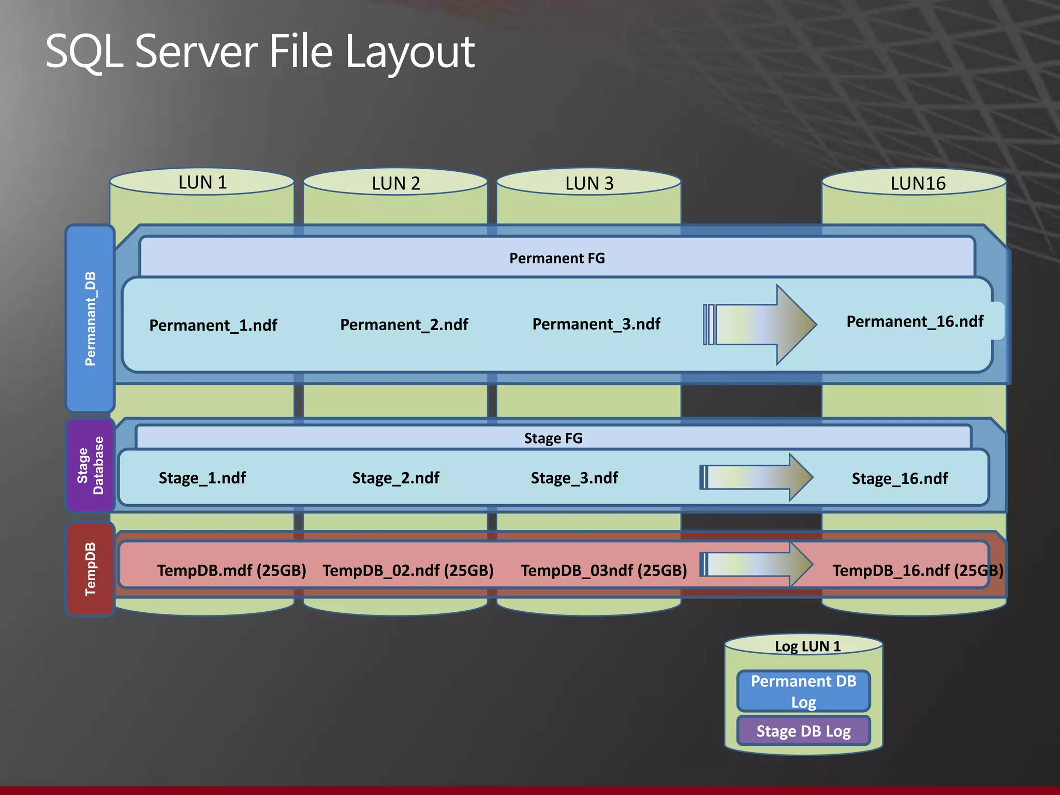Select the Permanent FG header bar

coord(557,258)
